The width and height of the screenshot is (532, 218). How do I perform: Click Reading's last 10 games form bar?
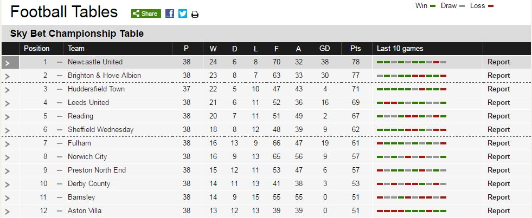tap(412, 116)
